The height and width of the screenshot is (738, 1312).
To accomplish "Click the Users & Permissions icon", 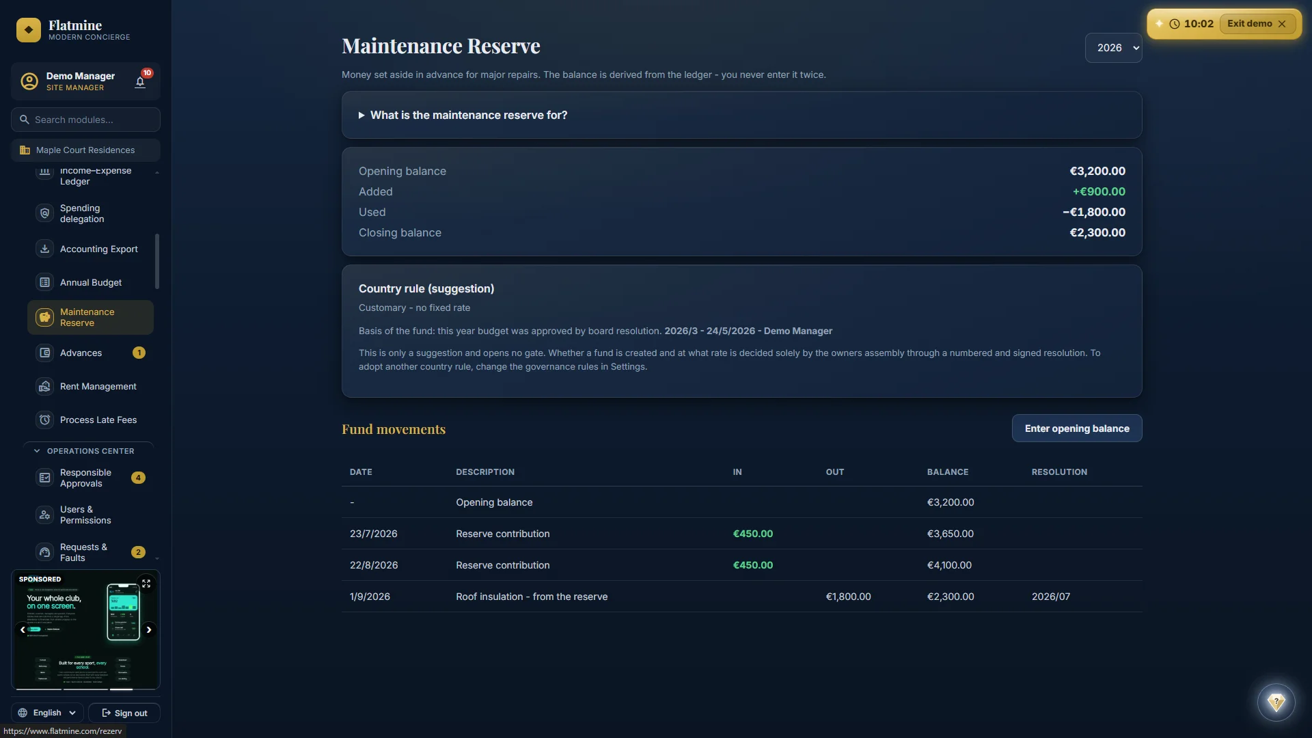I will click(44, 515).
